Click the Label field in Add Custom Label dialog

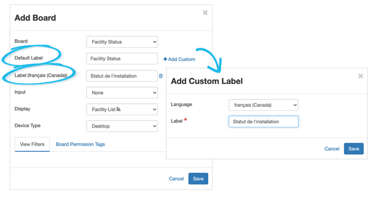(263, 122)
